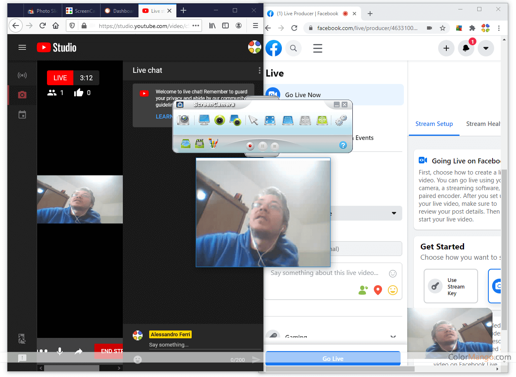This screenshot has width=516, height=377.
Task: Open Facebook notifications bell
Action: [x=466, y=48]
